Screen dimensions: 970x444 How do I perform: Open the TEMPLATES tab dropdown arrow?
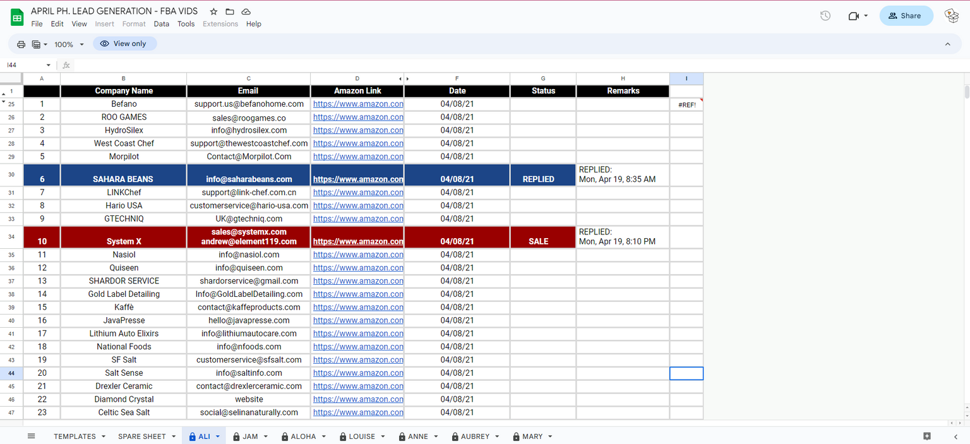coord(104,436)
